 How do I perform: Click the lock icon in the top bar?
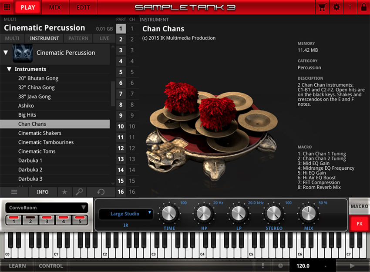(x=363, y=7)
